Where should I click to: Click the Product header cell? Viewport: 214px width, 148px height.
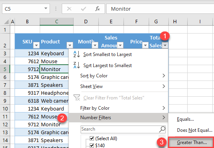point(57,41)
